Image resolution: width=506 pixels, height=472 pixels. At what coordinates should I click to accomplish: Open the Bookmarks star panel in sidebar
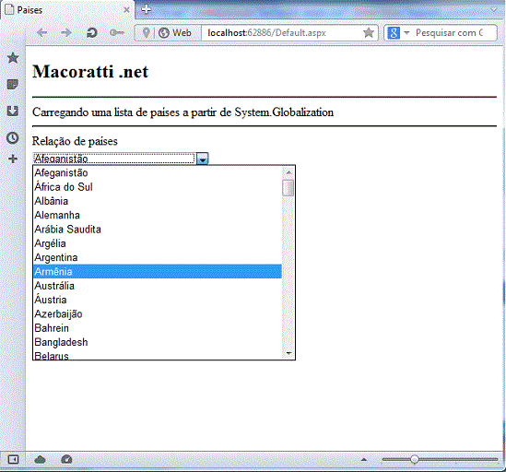(x=13, y=58)
